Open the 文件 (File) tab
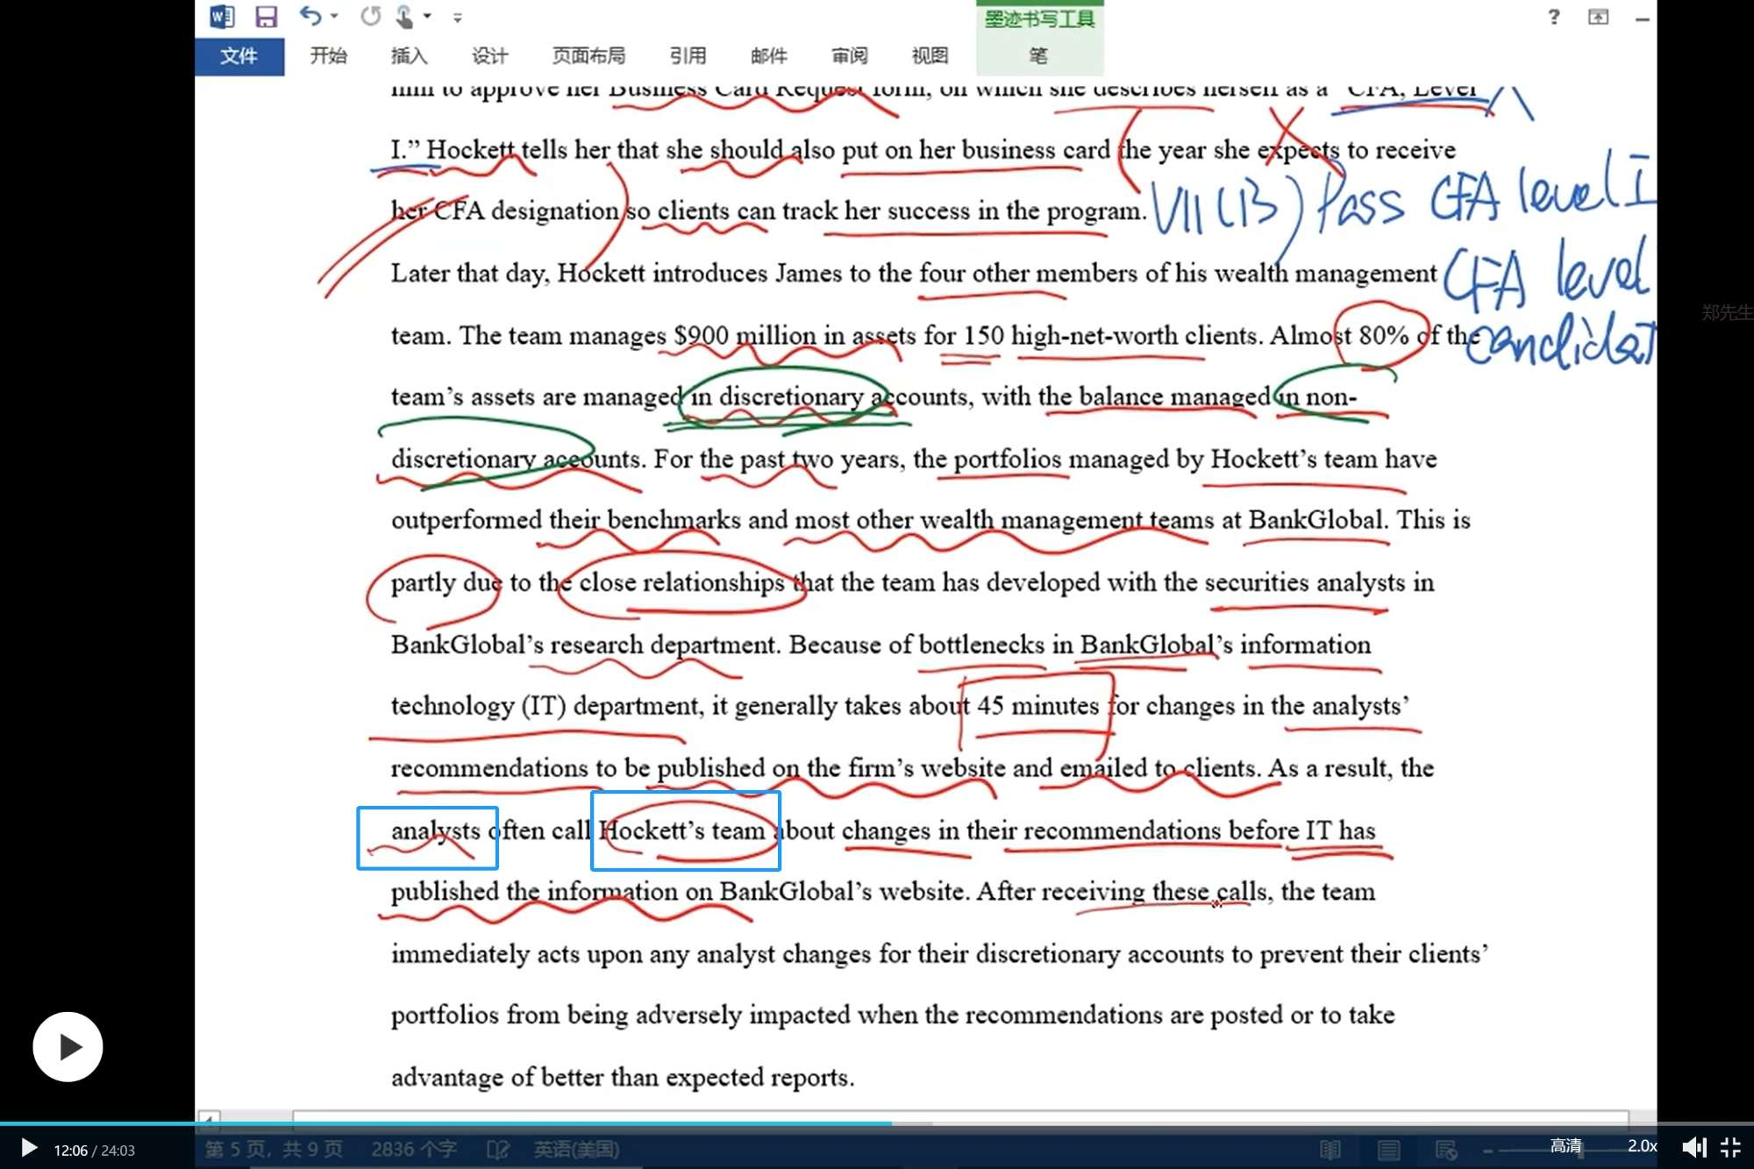 click(239, 56)
